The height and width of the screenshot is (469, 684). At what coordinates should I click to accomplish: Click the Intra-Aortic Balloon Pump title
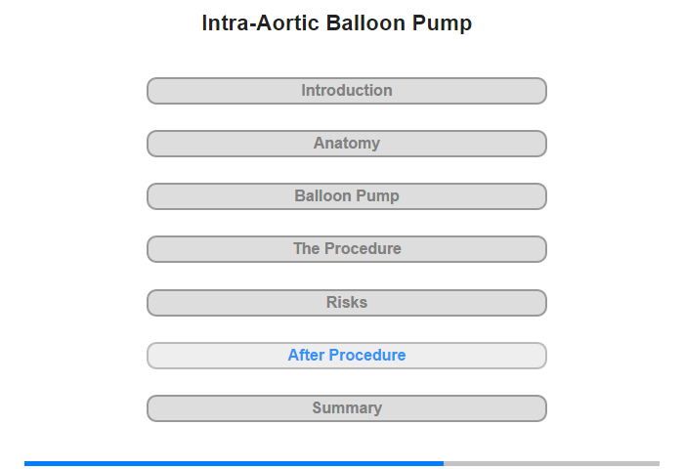(337, 22)
